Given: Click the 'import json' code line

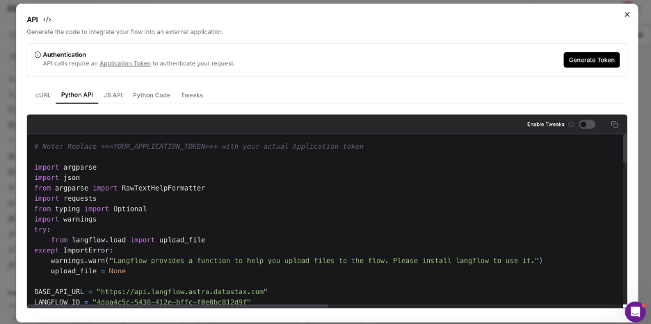Looking at the screenshot, I should pos(57,177).
